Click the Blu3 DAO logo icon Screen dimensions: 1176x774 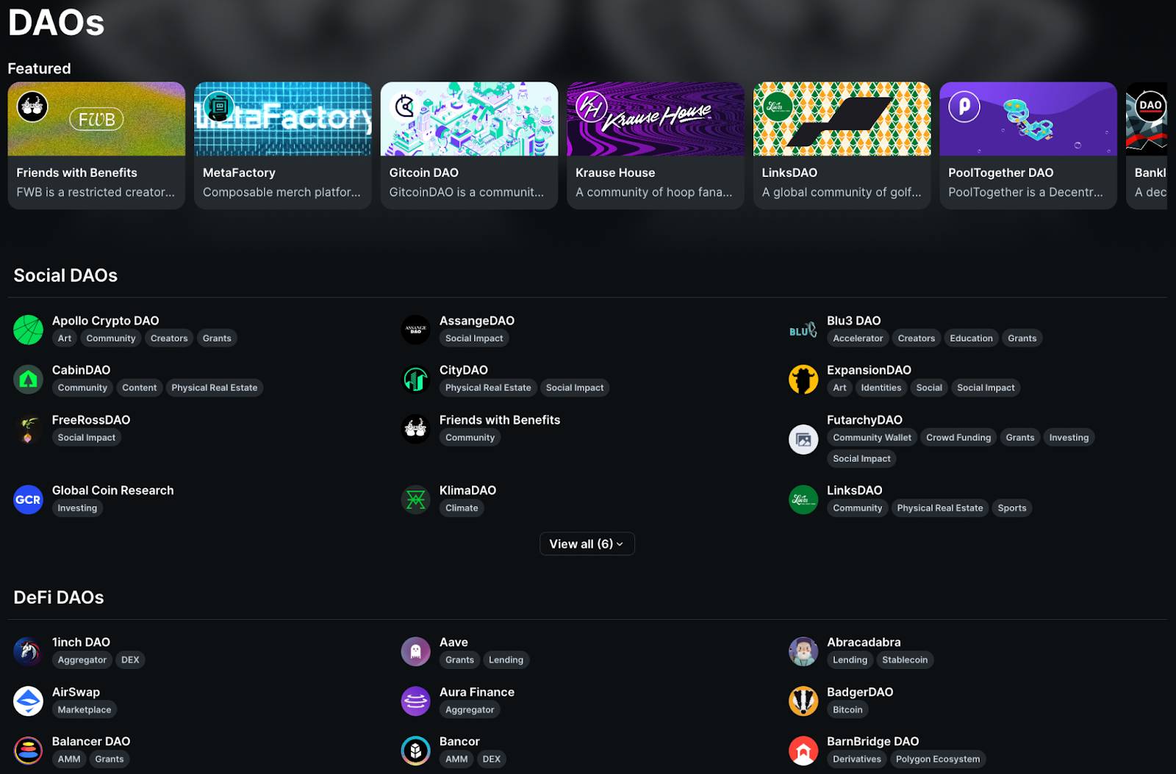click(803, 330)
